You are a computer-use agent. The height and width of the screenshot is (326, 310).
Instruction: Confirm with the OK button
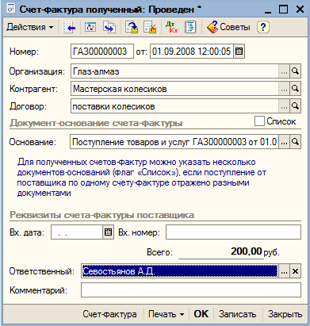[201, 314]
